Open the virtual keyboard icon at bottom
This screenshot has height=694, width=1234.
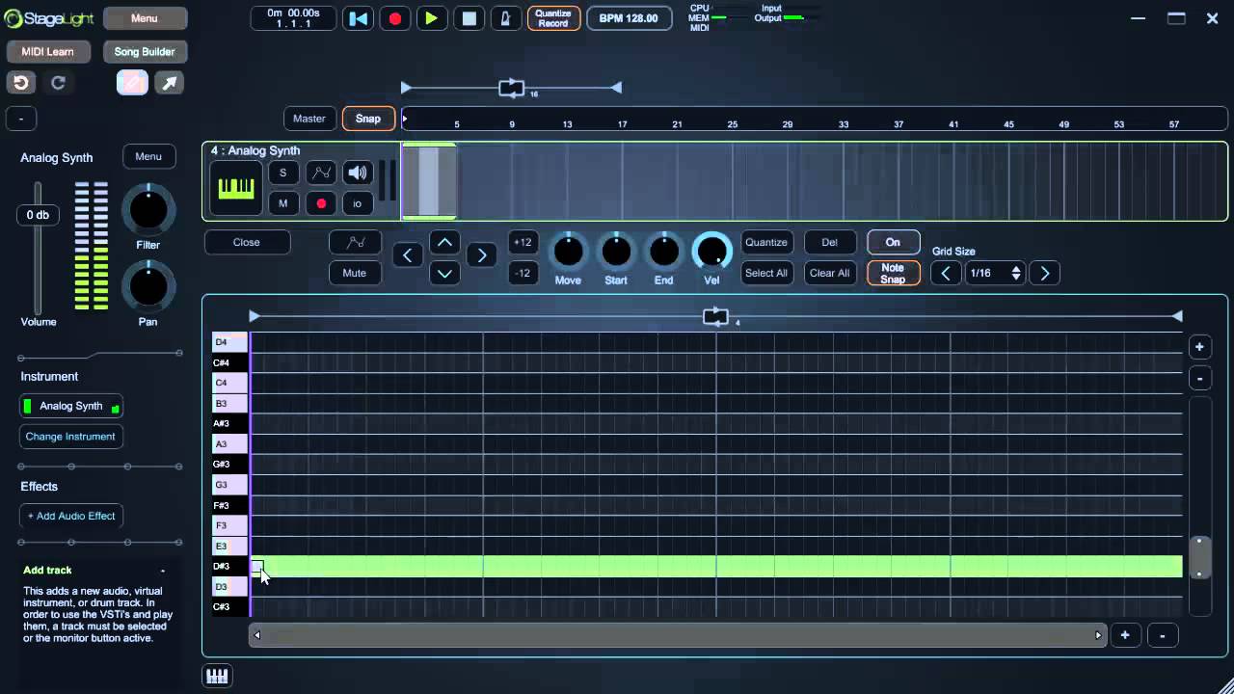tap(217, 676)
